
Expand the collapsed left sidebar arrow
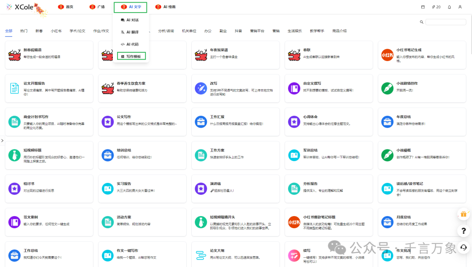(x=2, y=141)
